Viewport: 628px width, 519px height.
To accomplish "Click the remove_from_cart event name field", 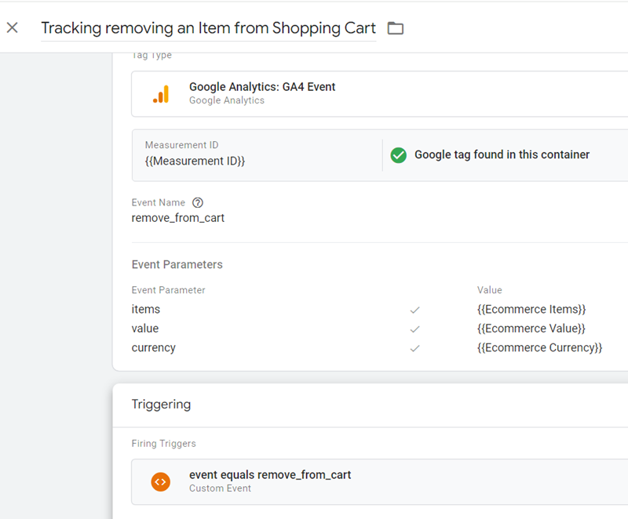I will click(x=178, y=217).
